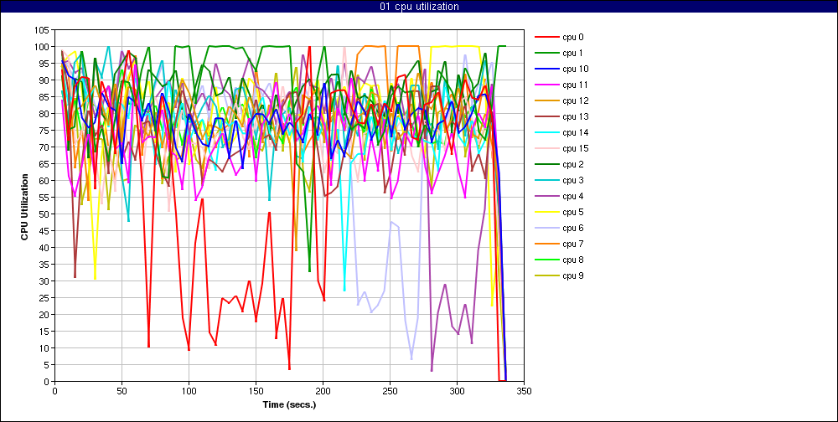Click the blue line swatch for cpu 10

(546, 69)
